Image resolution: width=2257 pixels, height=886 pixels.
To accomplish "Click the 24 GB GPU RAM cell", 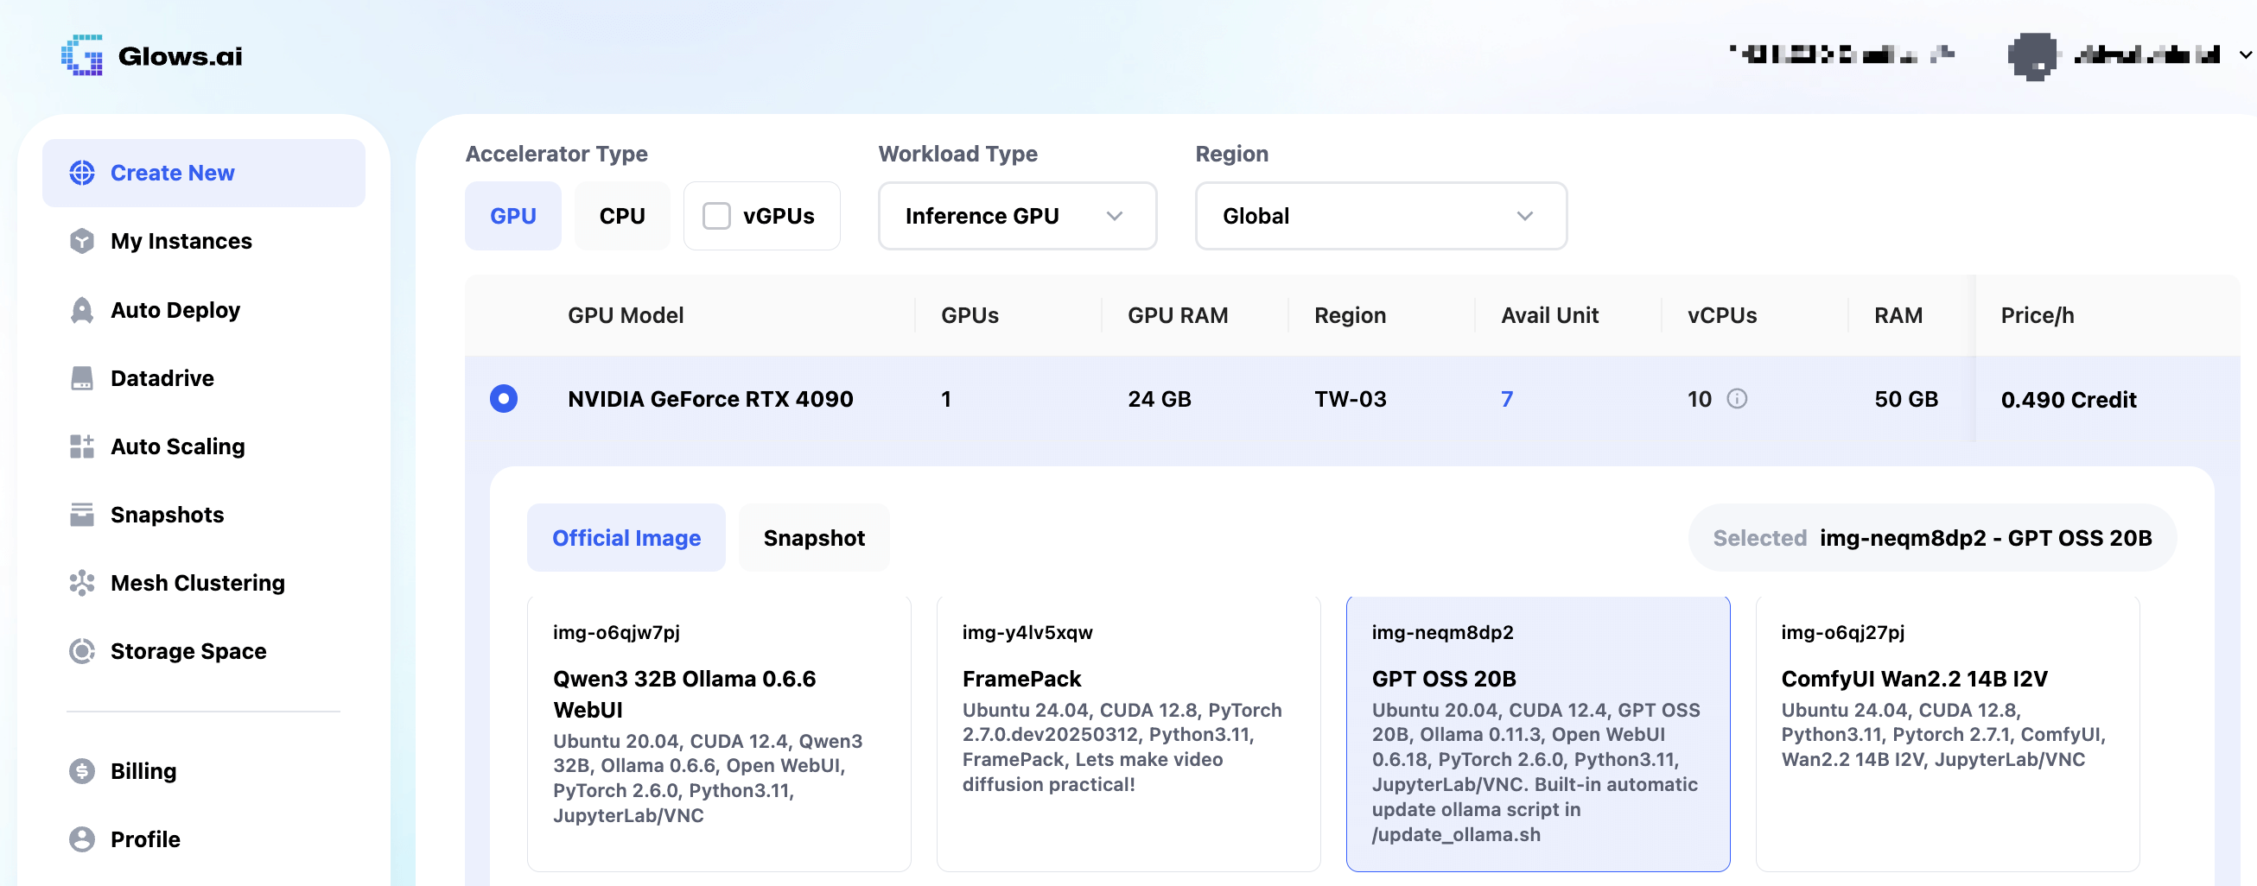I will 1159,399.
